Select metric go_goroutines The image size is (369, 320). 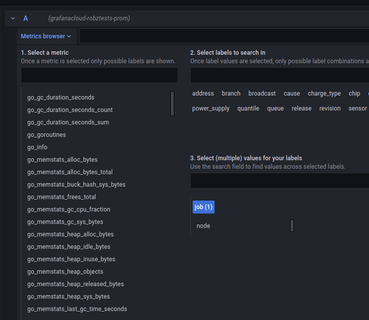coord(47,135)
